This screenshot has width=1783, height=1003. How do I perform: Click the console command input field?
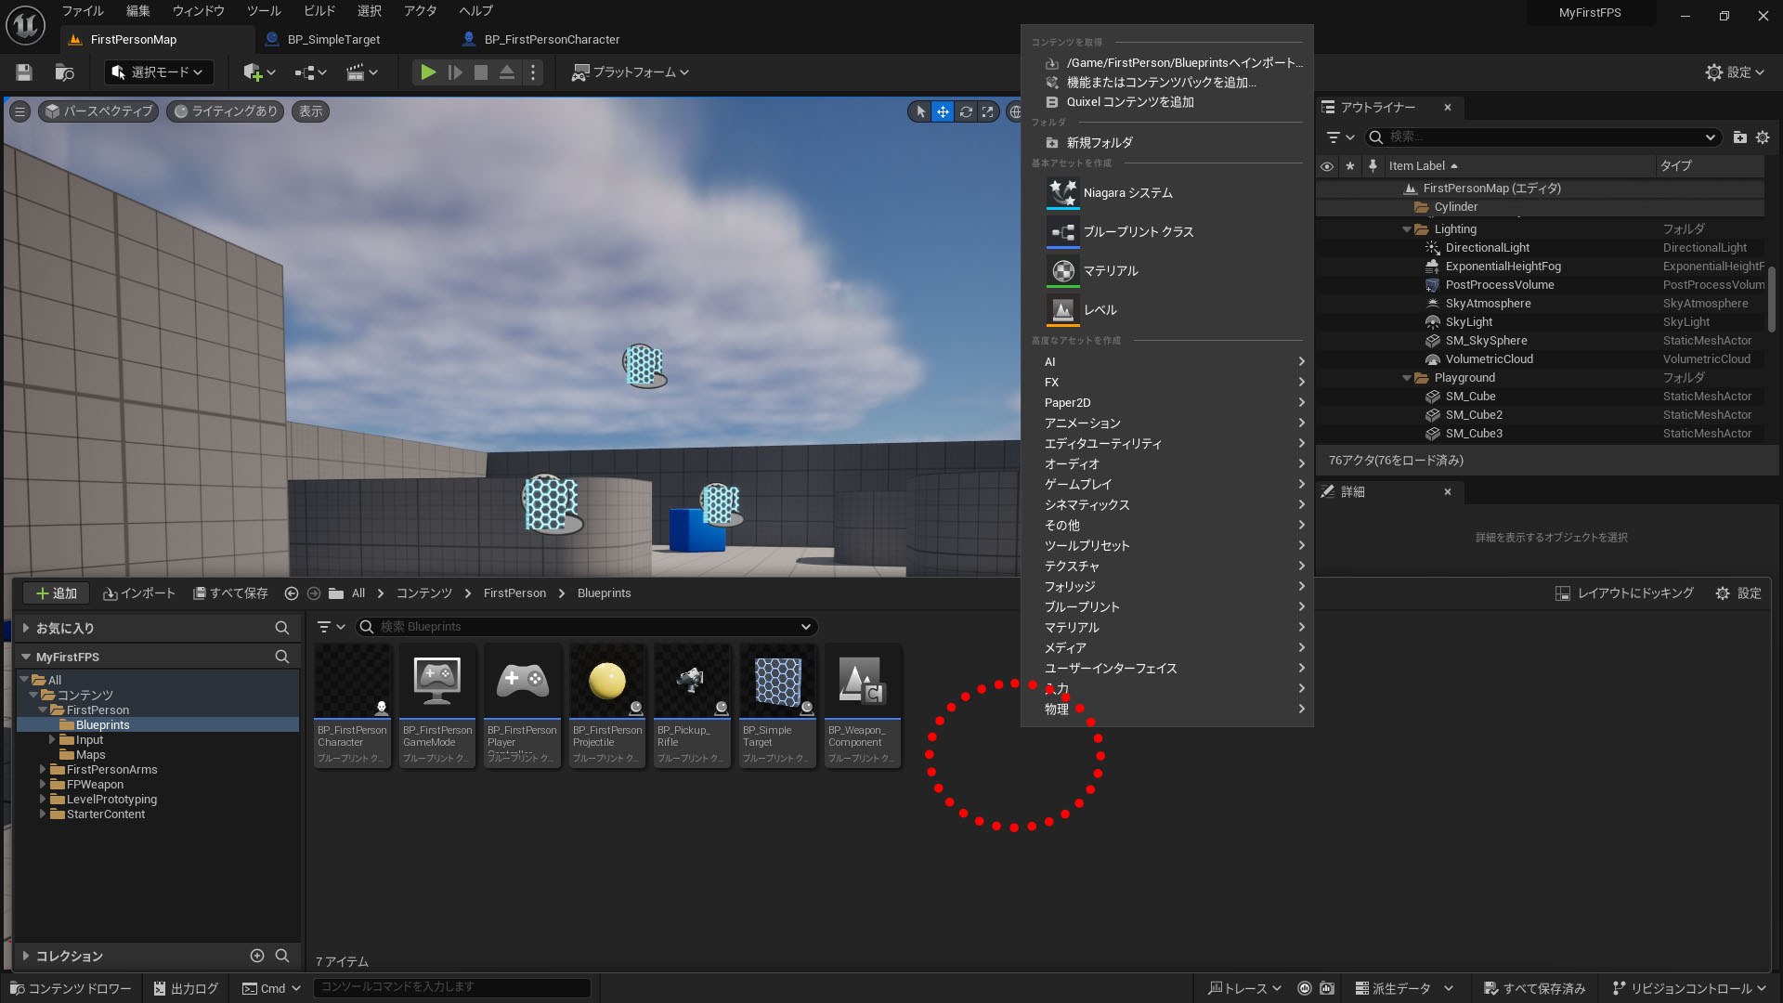tap(452, 987)
